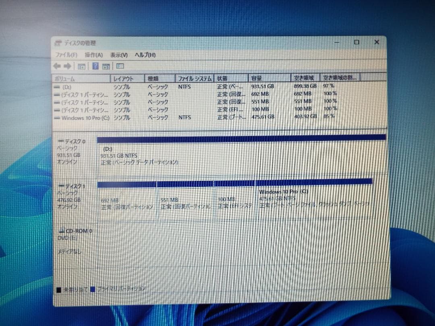
Task: Open the Help (?) toolbar icon
Action: [x=95, y=66]
